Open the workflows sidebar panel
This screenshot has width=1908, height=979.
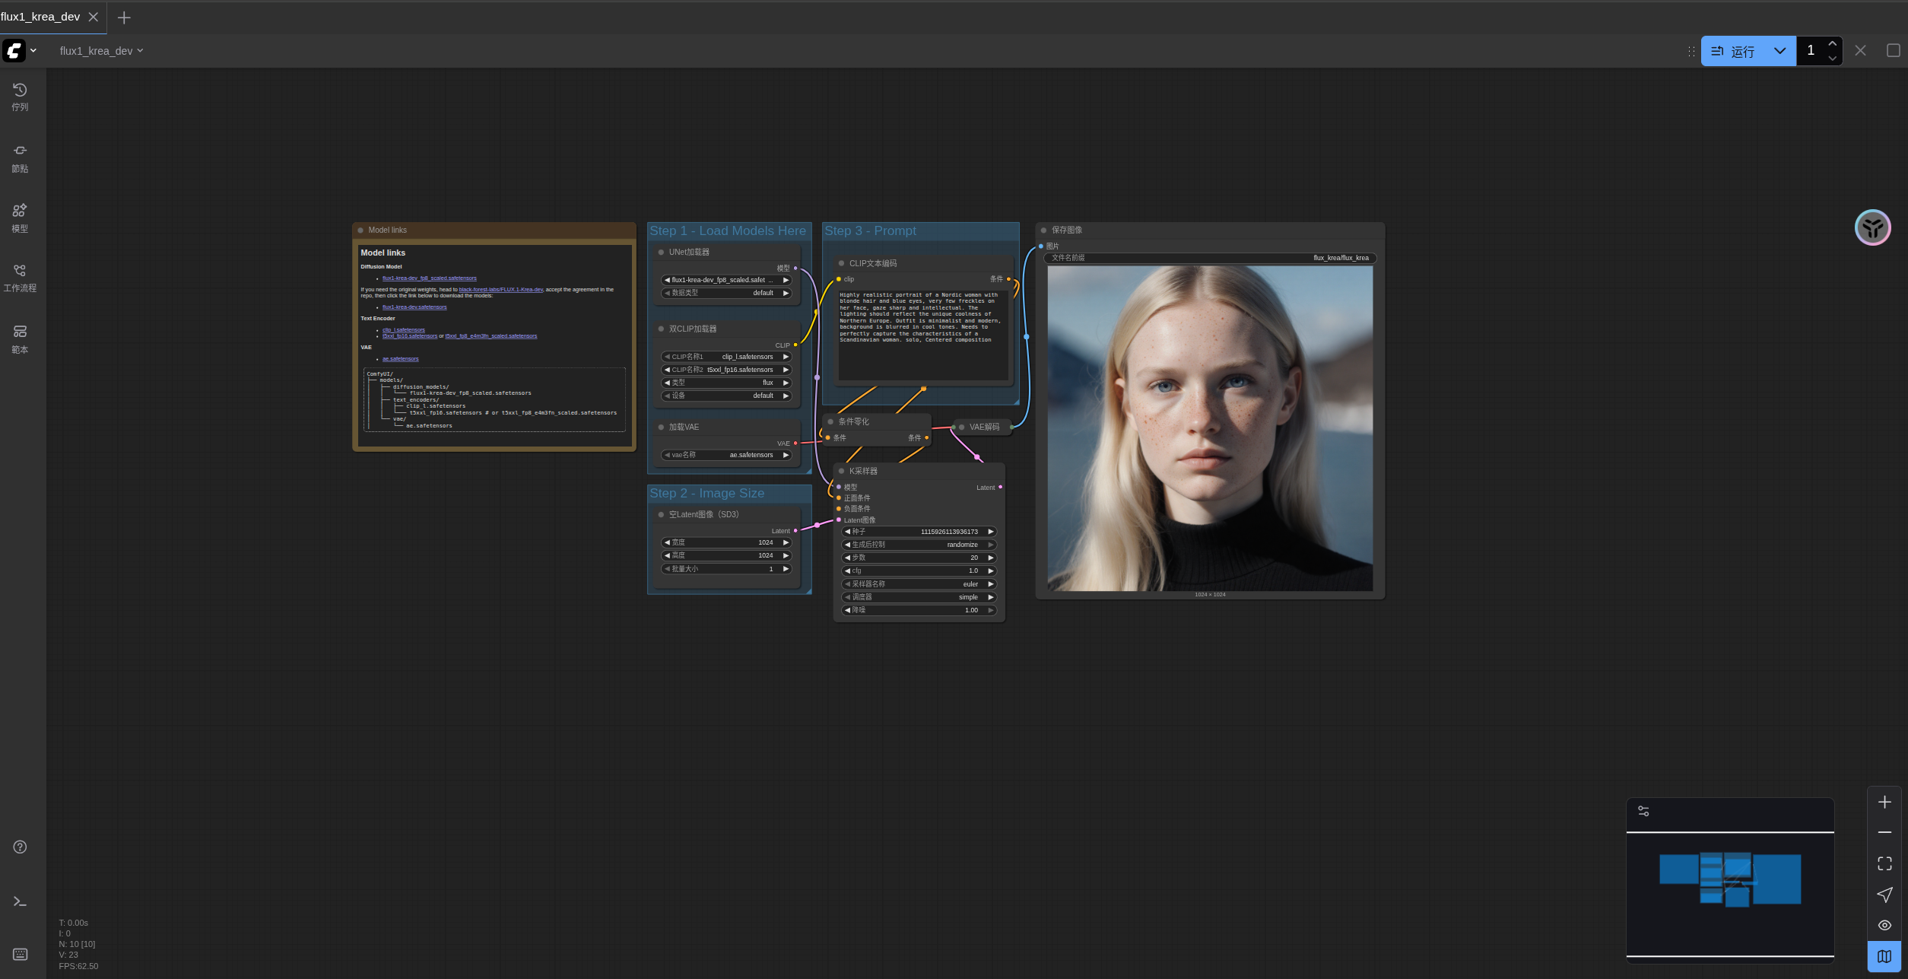point(20,278)
